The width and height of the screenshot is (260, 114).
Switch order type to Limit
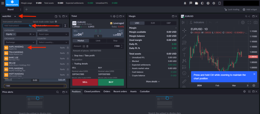(x=98, y=41)
